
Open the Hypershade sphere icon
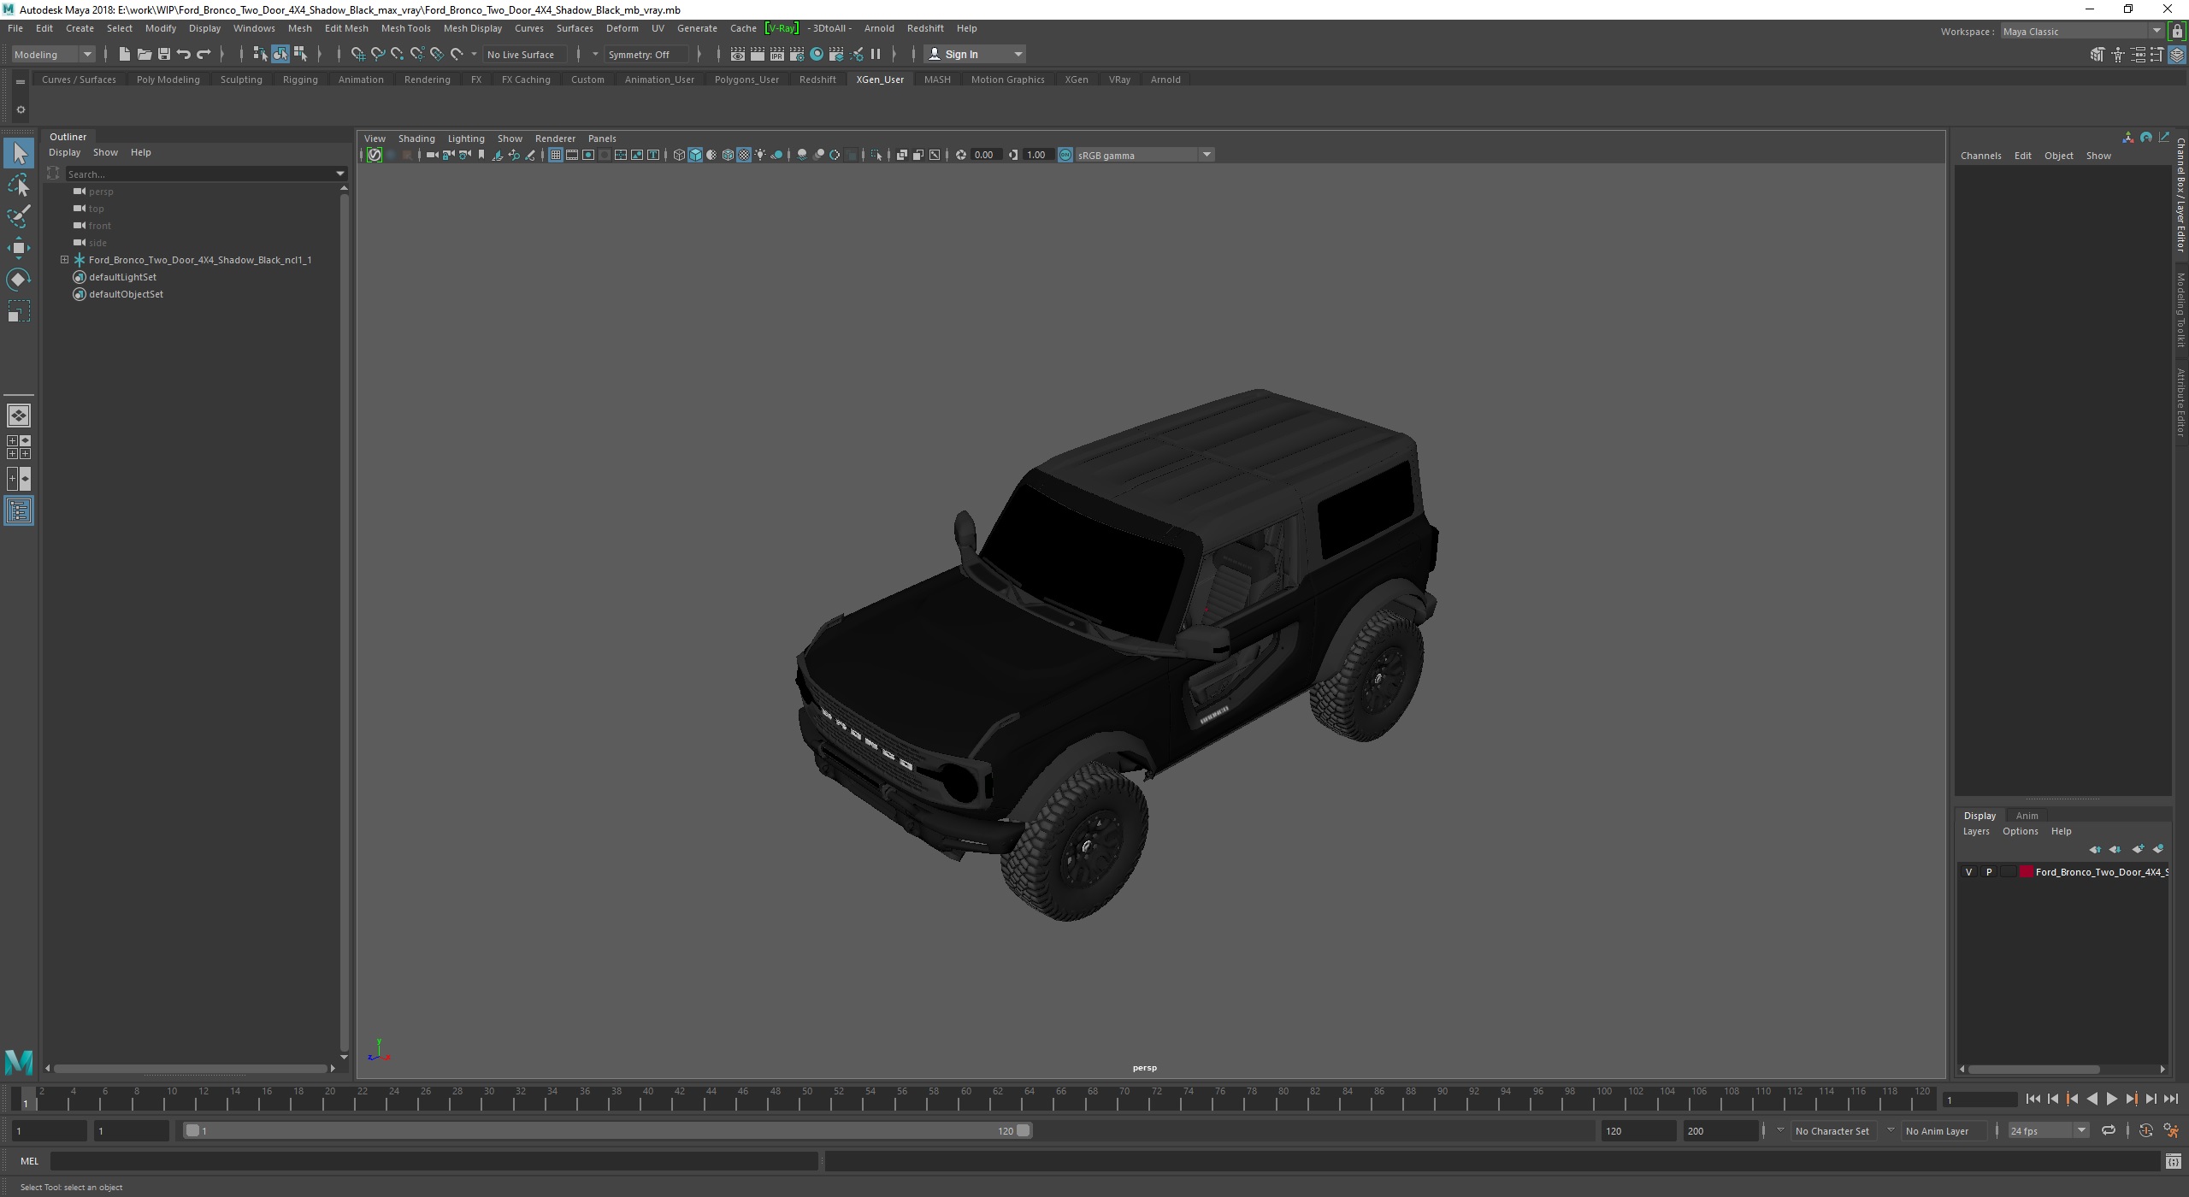coord(817,54)
